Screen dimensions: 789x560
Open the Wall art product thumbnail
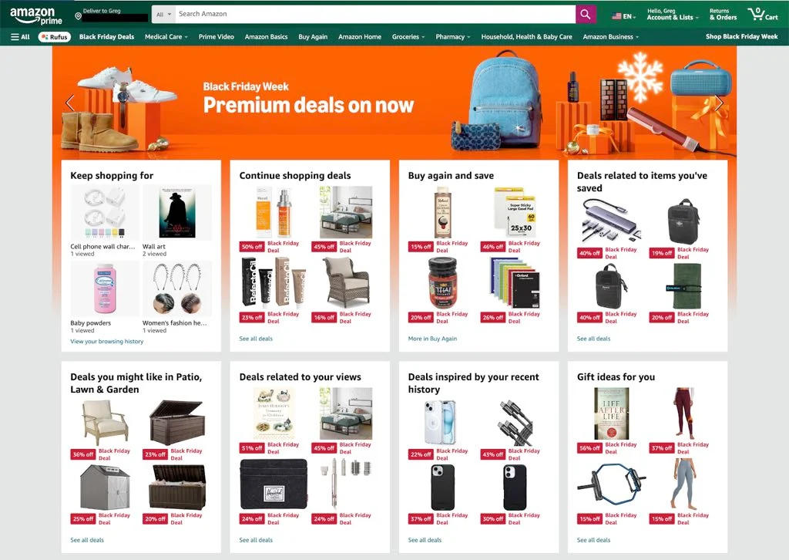point(177,213)
